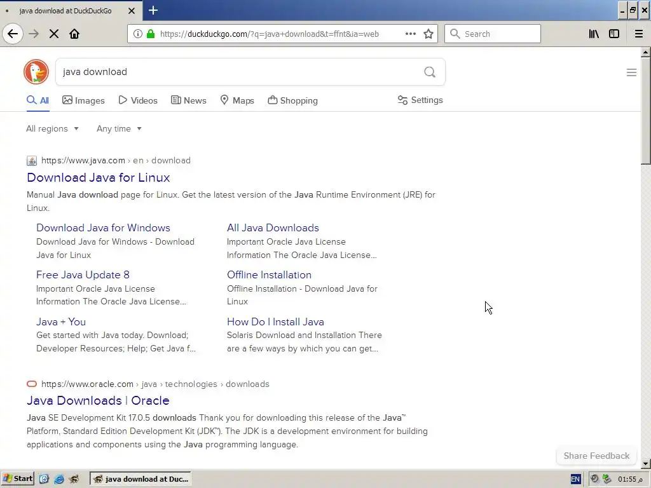Switch to Maps tab
Screen dimensions: 651x488
237,100
